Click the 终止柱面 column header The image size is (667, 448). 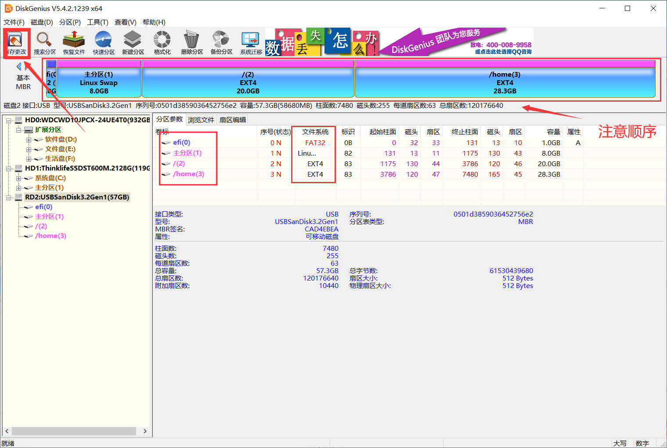coord(461,132)
